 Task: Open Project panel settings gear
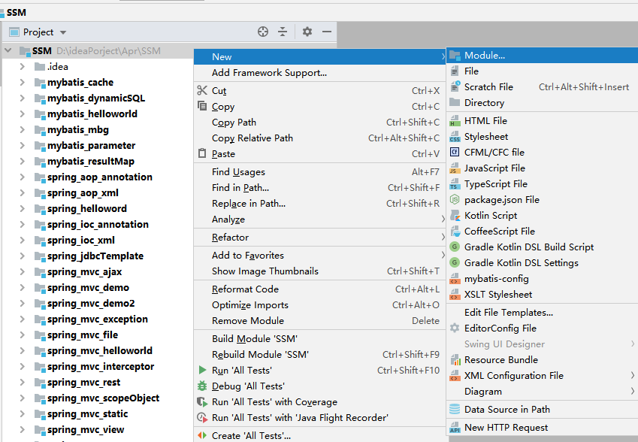click(x=307, y=32)
